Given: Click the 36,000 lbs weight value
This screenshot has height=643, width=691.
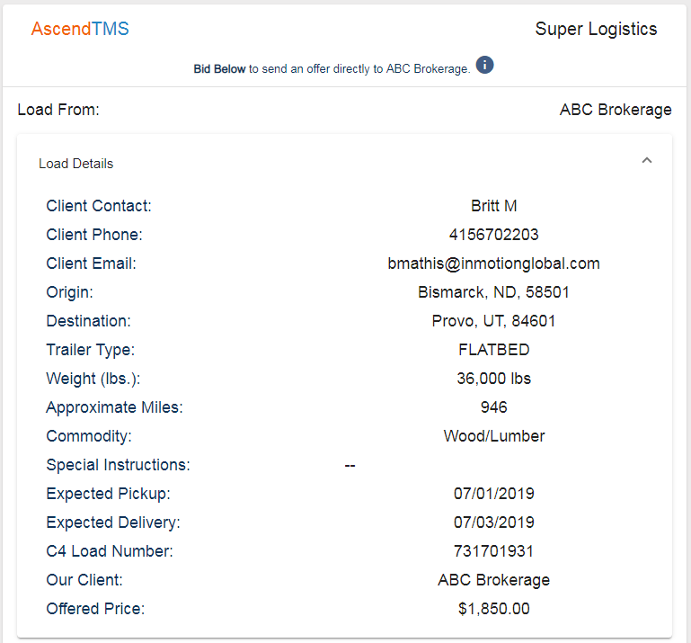Looking at the screenshot, I should click(x=493, y=379).
